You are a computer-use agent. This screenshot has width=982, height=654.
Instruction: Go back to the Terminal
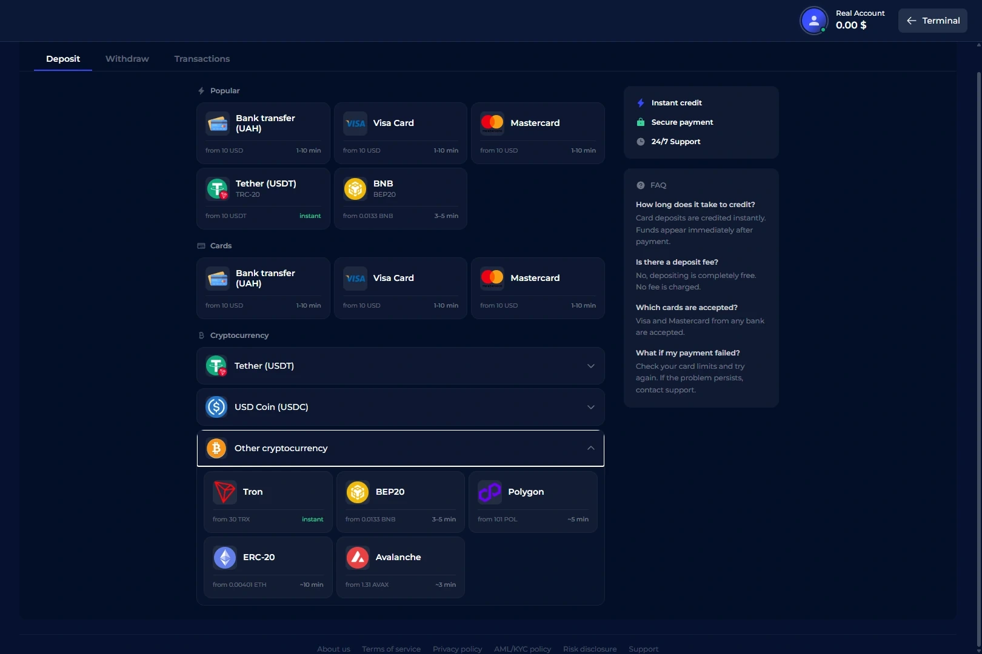click(933, 21)
